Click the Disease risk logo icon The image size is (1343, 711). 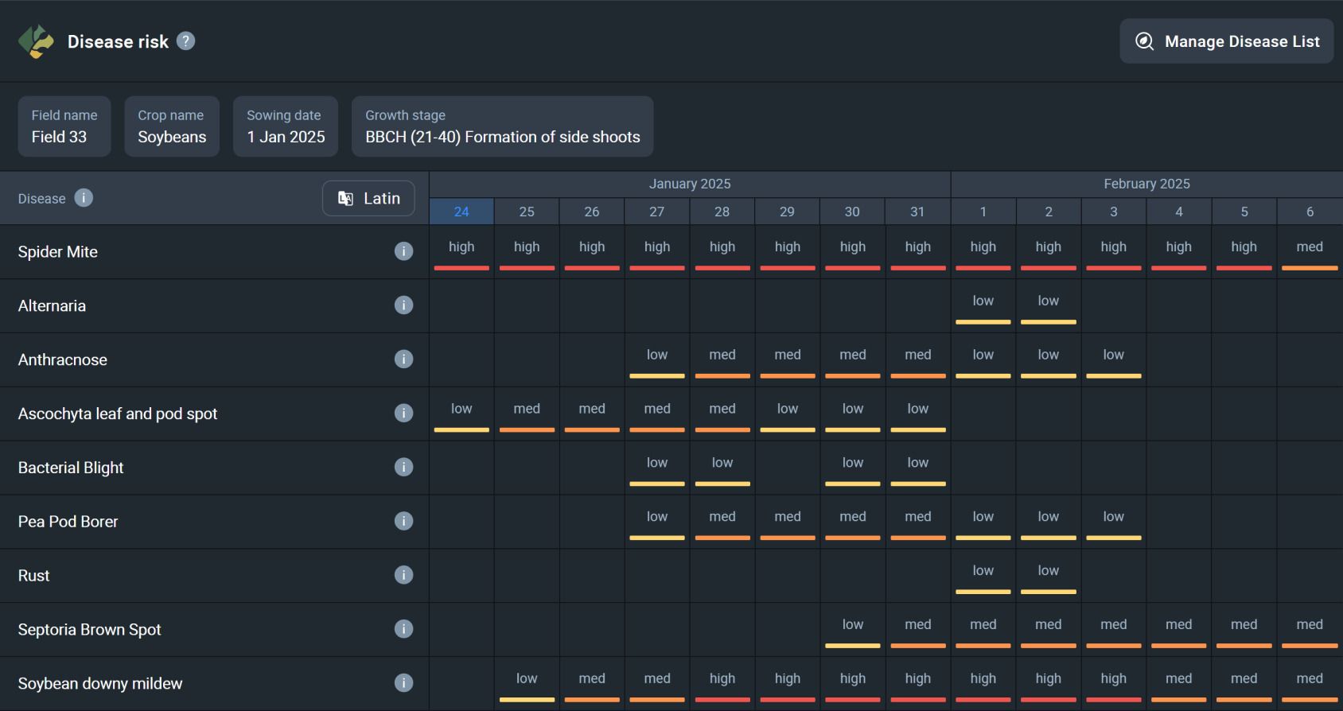(x=36, y=41)
